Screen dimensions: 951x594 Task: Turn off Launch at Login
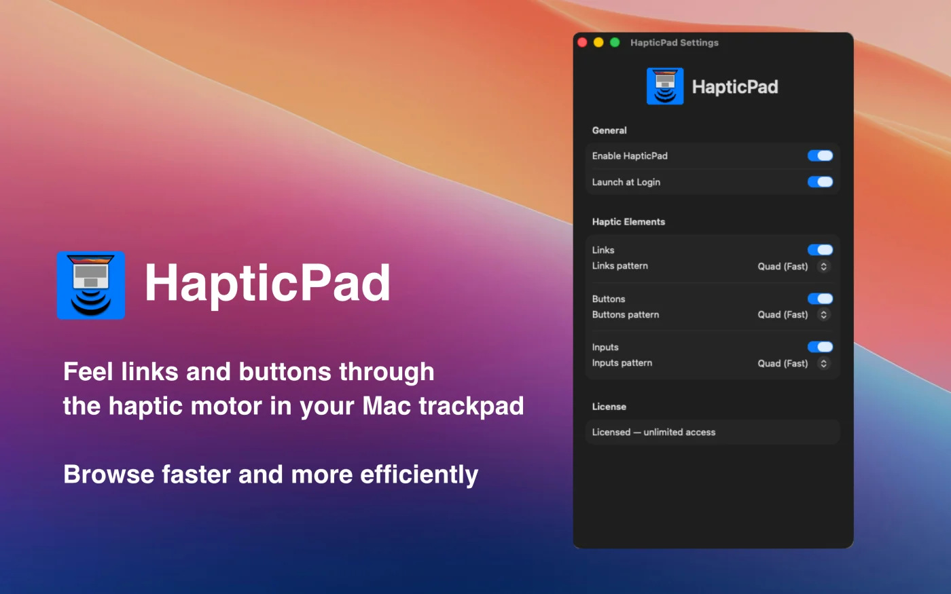point(820,182)
